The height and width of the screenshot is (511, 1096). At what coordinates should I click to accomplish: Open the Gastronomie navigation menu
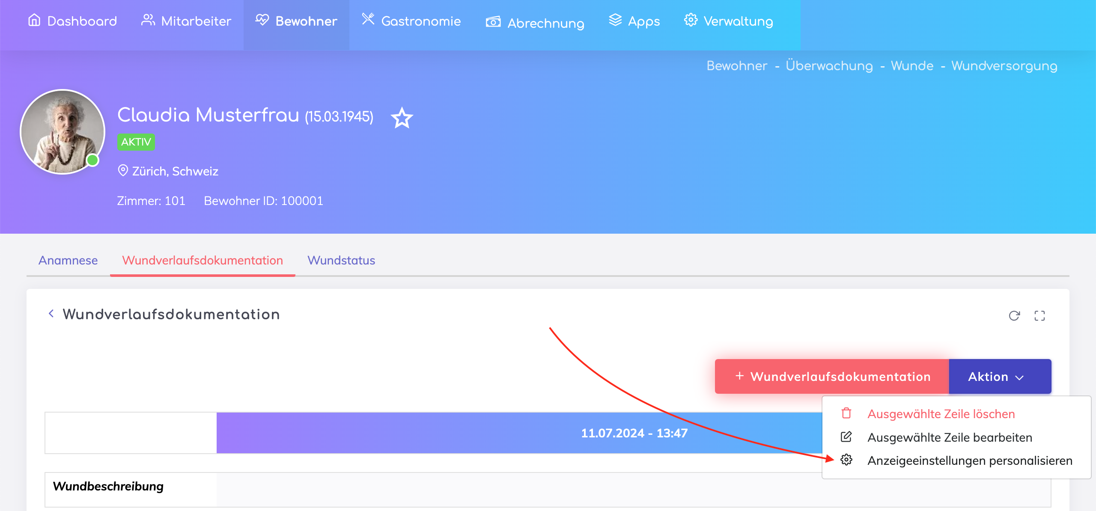[x=411, y=21]
